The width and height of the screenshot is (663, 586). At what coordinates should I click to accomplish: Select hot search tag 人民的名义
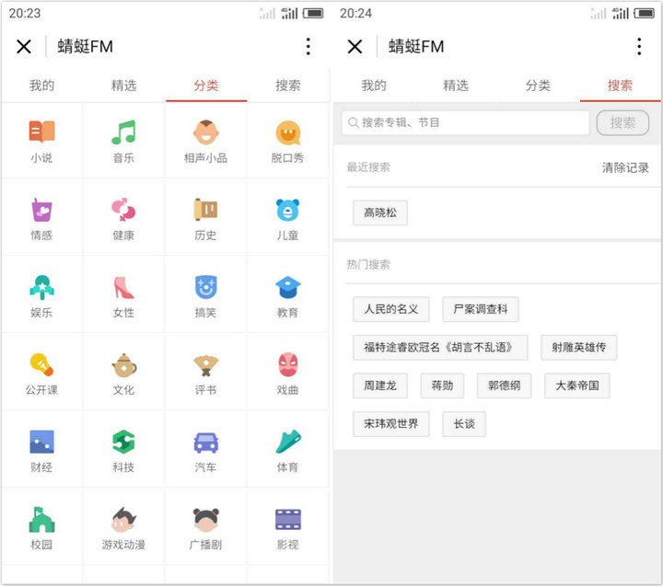coord(391,309)
